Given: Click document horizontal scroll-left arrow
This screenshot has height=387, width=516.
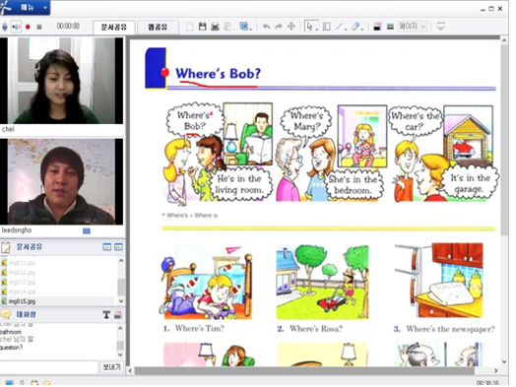Looking at the screenshot, I should click(130, 371).
